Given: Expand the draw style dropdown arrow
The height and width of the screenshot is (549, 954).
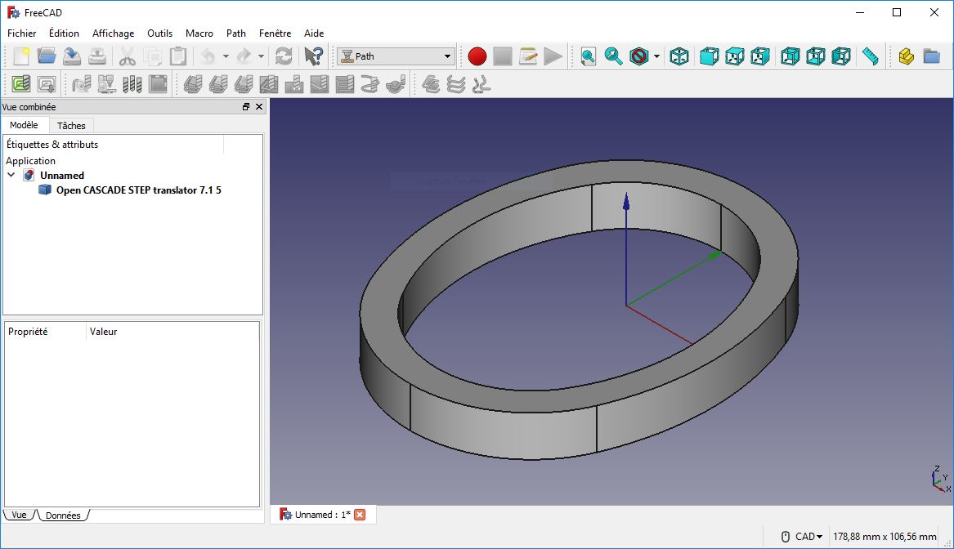Looking at the screenshot, I should [656, 56].
